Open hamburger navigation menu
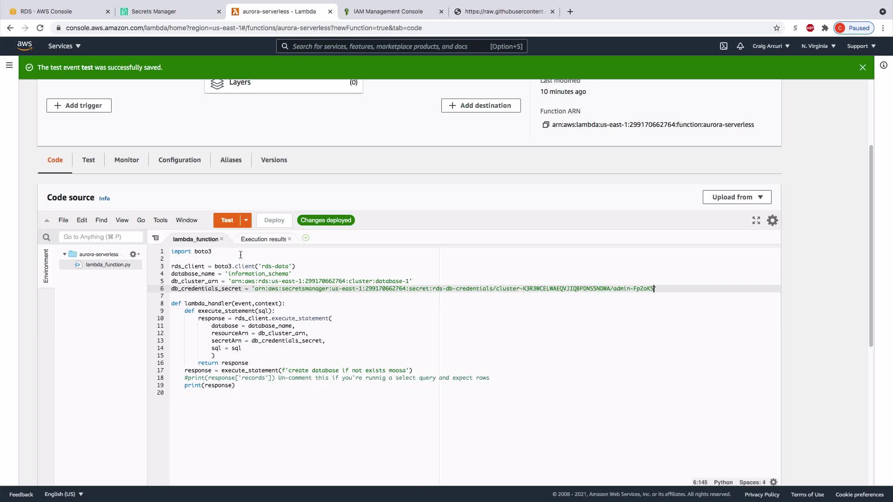Screen dimensions: 893x502 tap(9, 66)
